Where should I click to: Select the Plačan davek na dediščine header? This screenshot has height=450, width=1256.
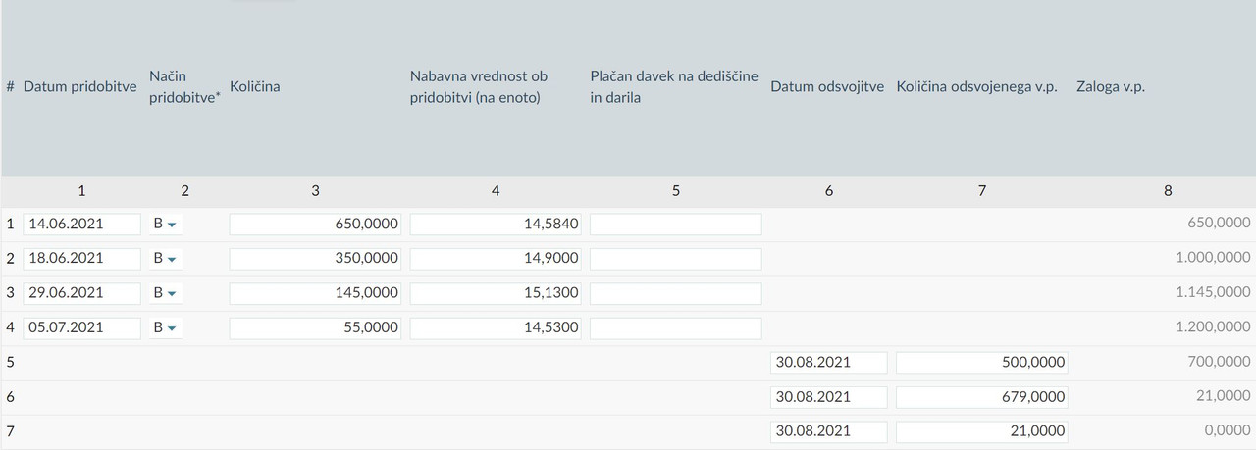(674, 87)
